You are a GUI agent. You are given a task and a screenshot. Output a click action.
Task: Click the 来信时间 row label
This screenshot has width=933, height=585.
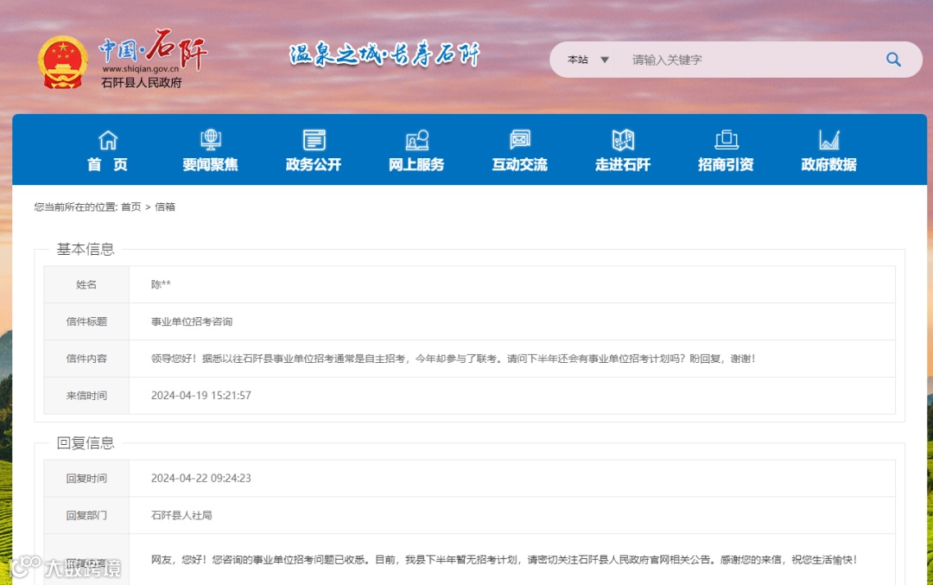86,395
